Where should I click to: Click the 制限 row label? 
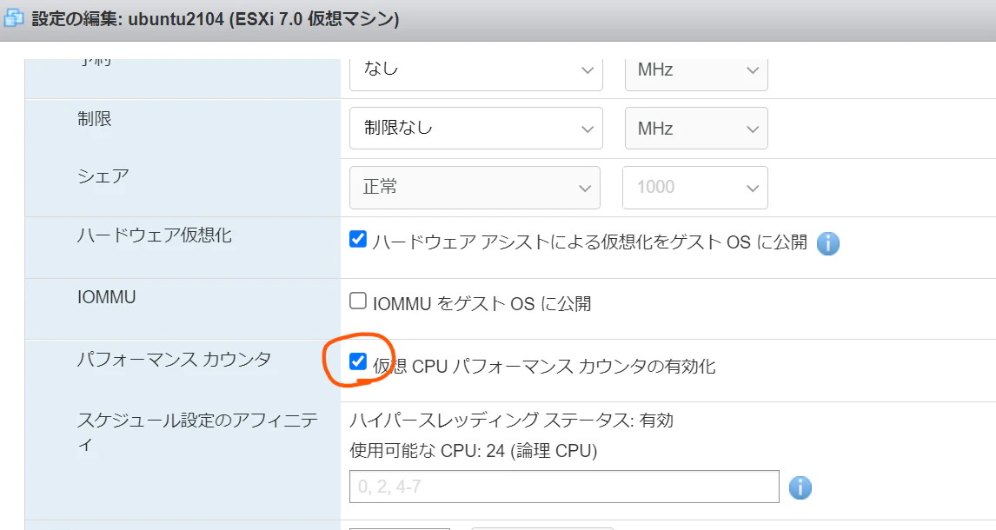click(x=94, y=119)
